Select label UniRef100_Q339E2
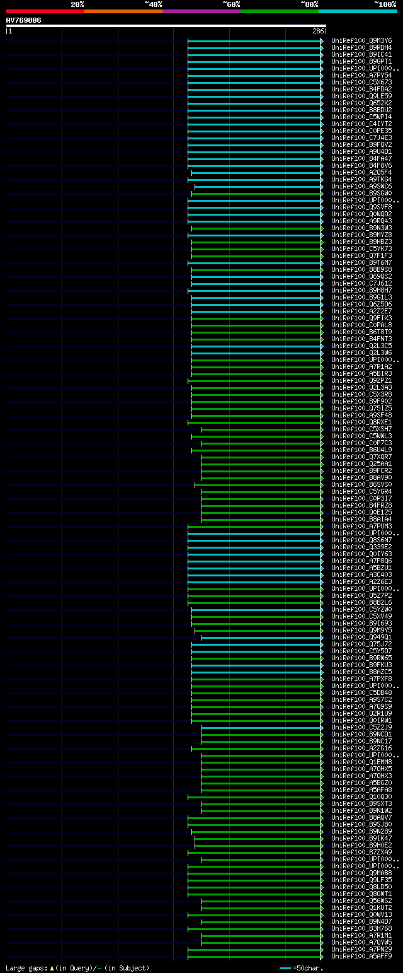 [x=361, y=547]
